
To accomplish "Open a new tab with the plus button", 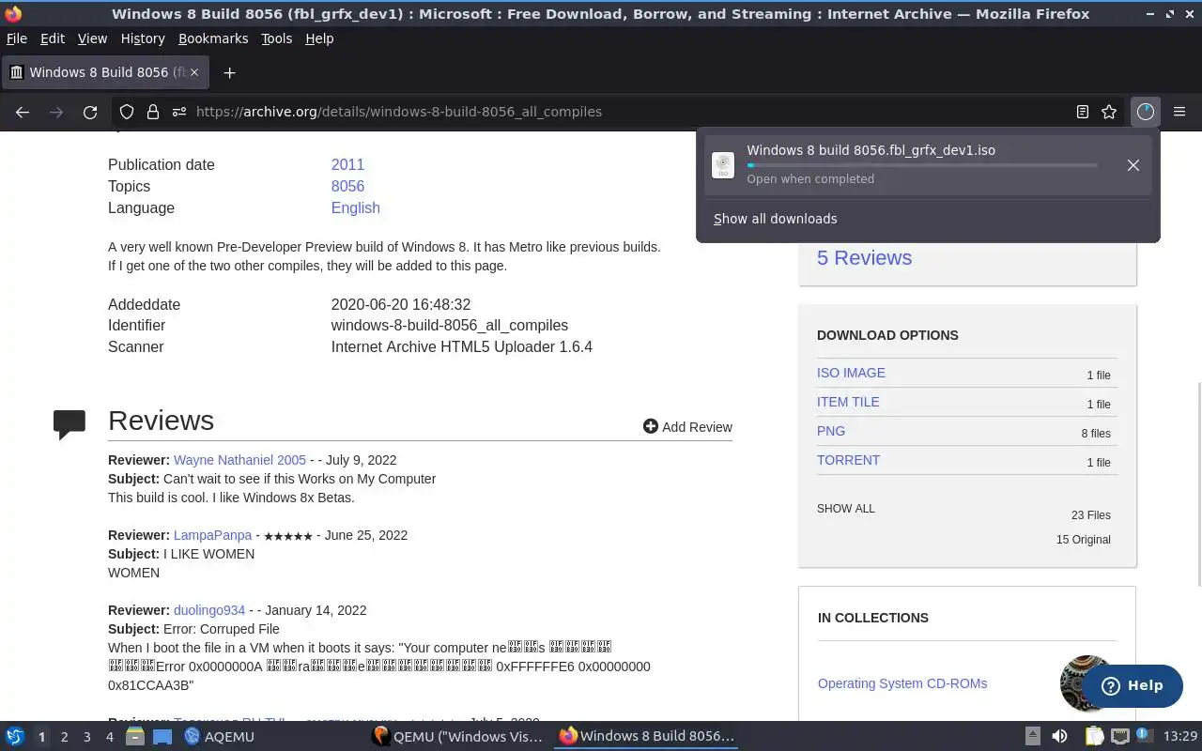I will (229, 72).
